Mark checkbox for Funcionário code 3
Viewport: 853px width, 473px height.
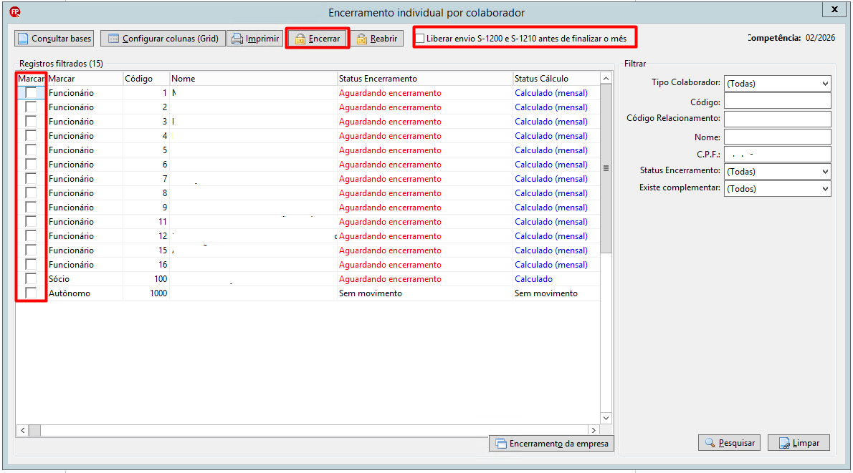coord(31,122)
